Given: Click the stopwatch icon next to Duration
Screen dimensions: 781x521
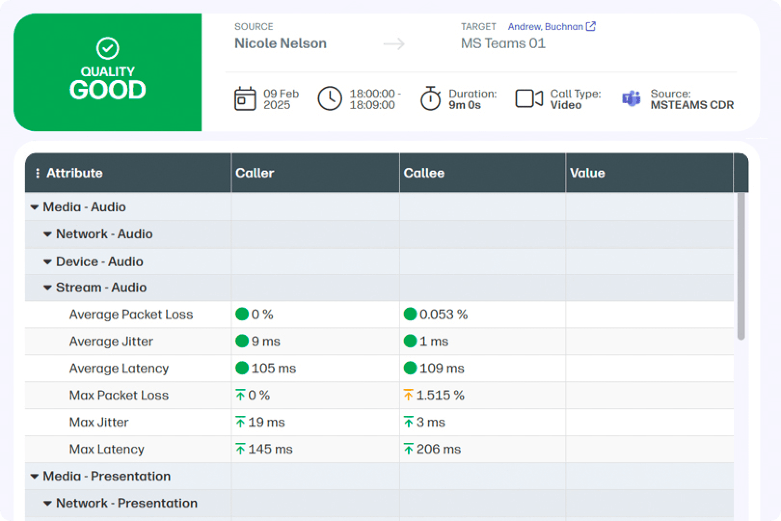Looking at the screenshot, I should click(x=431, y=99).
